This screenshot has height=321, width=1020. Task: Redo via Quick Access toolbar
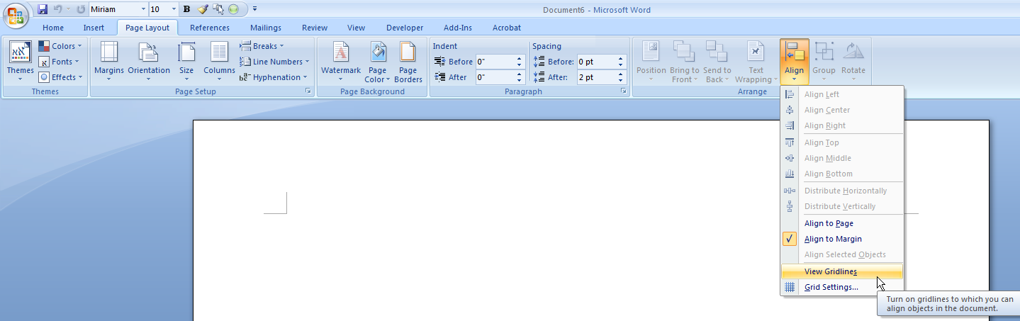pyautogui.click(x=81, y=10)
